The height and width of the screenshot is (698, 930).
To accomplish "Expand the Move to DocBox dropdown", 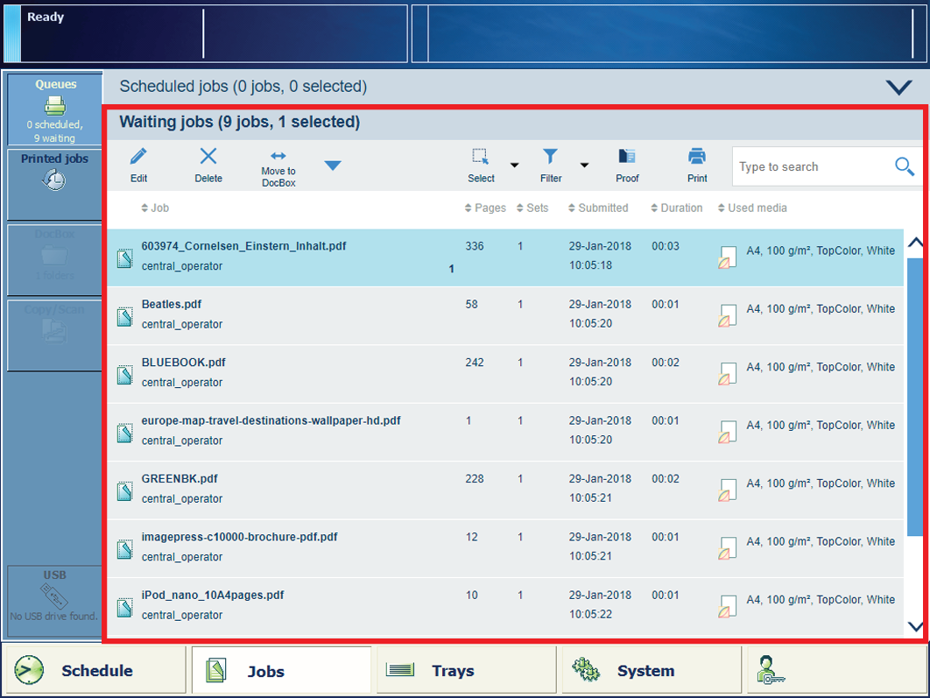I will click(333, 166).
